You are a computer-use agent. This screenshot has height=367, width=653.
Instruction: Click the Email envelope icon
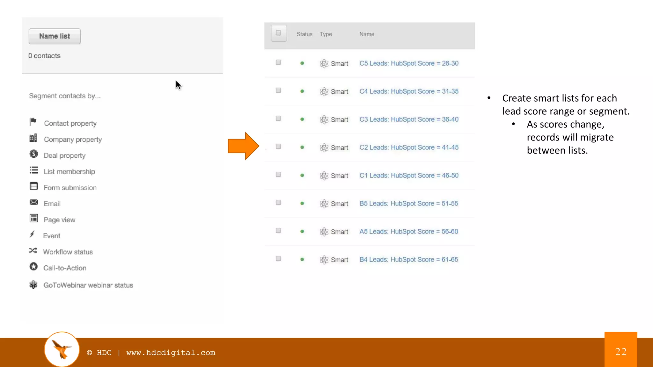click(33, 202)
